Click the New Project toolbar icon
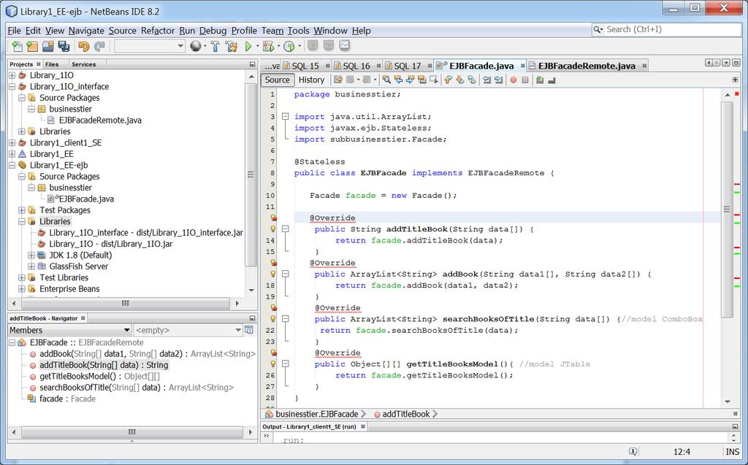748x465 pixels. 32,46
